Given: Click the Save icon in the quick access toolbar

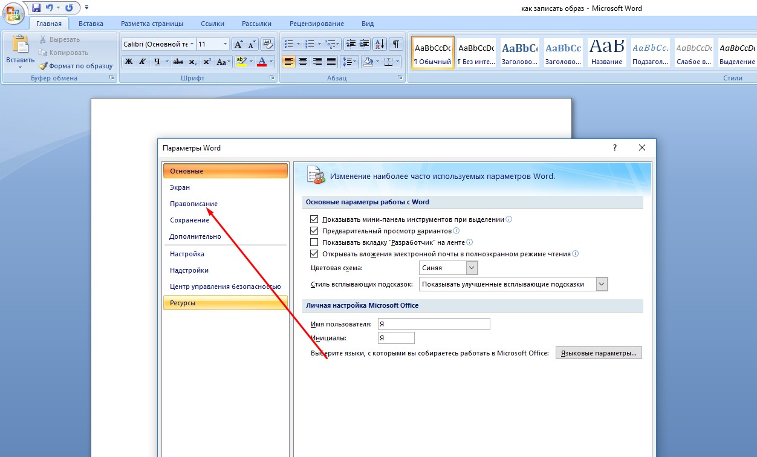Looking at the screenshot, I should (x=36, y=8).
